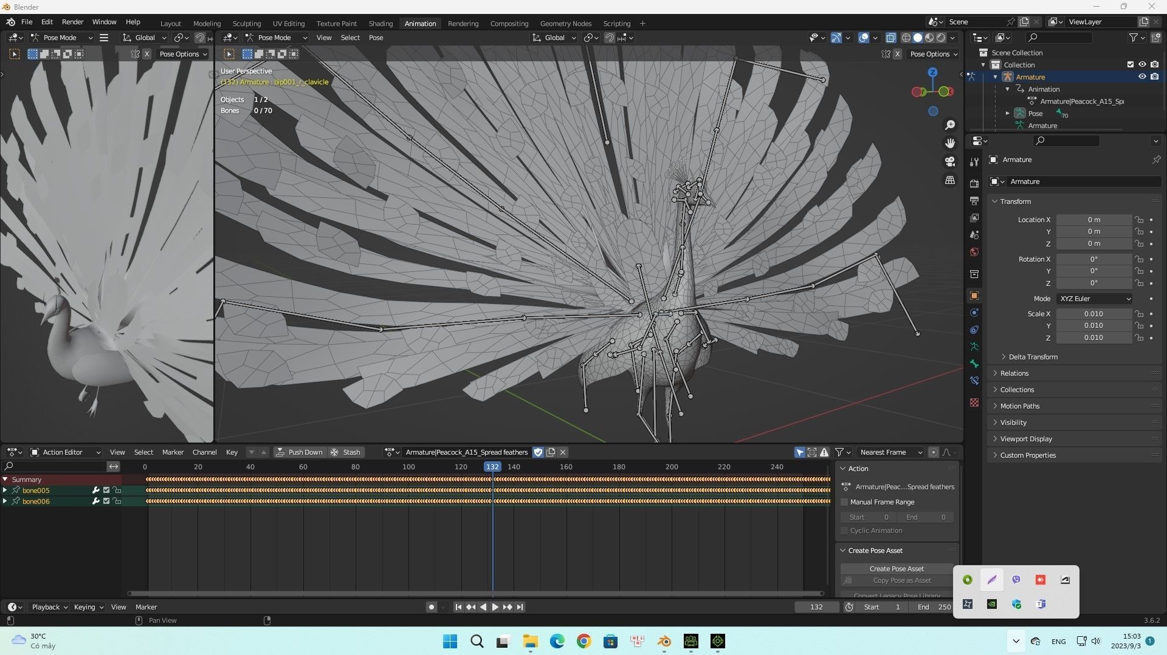Enable the Manual Frame Range checkbox

pyautogui.click(x=844, y=502)
